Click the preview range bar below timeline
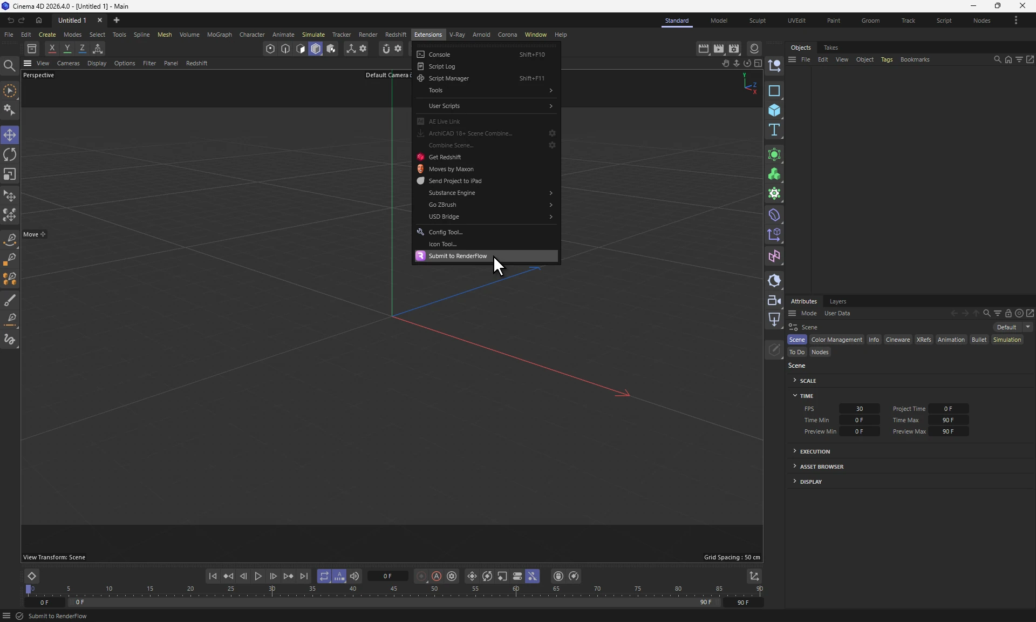This screenshot has height=622, width=1036. coord(394,602)
